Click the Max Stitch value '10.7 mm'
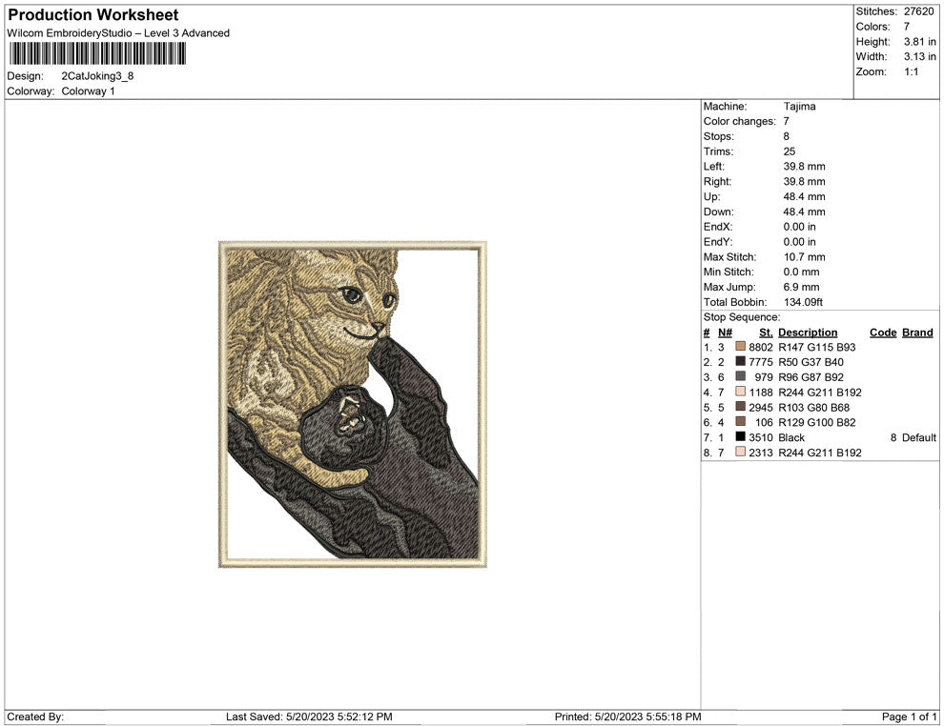The width and height of the screenshot is (944, 726). click(x=805, y=256)
